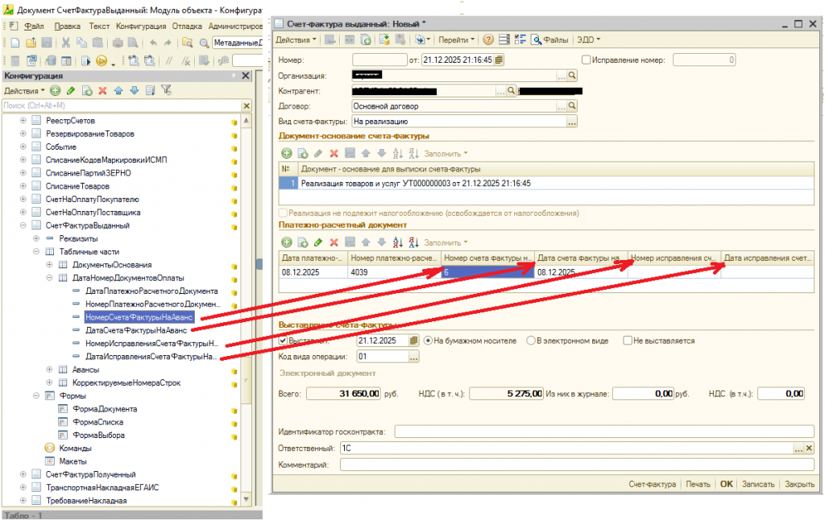The image size is (825, 529).
Task: Click the Закрыть button
Action: [x=799, y=484]
